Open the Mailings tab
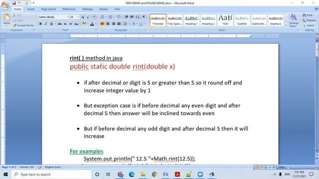 tap(88, 9)
